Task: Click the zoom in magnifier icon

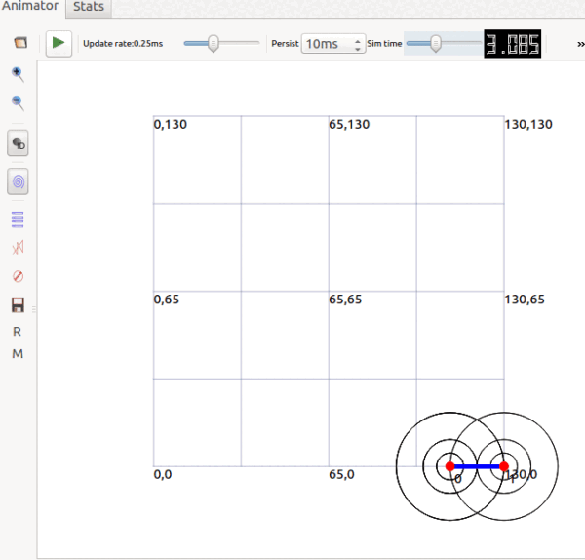Action: (x=18, y=74)
